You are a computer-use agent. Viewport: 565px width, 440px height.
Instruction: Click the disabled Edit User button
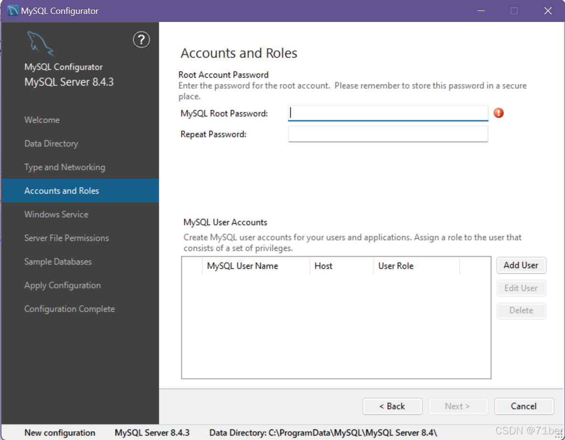(521, 288)
